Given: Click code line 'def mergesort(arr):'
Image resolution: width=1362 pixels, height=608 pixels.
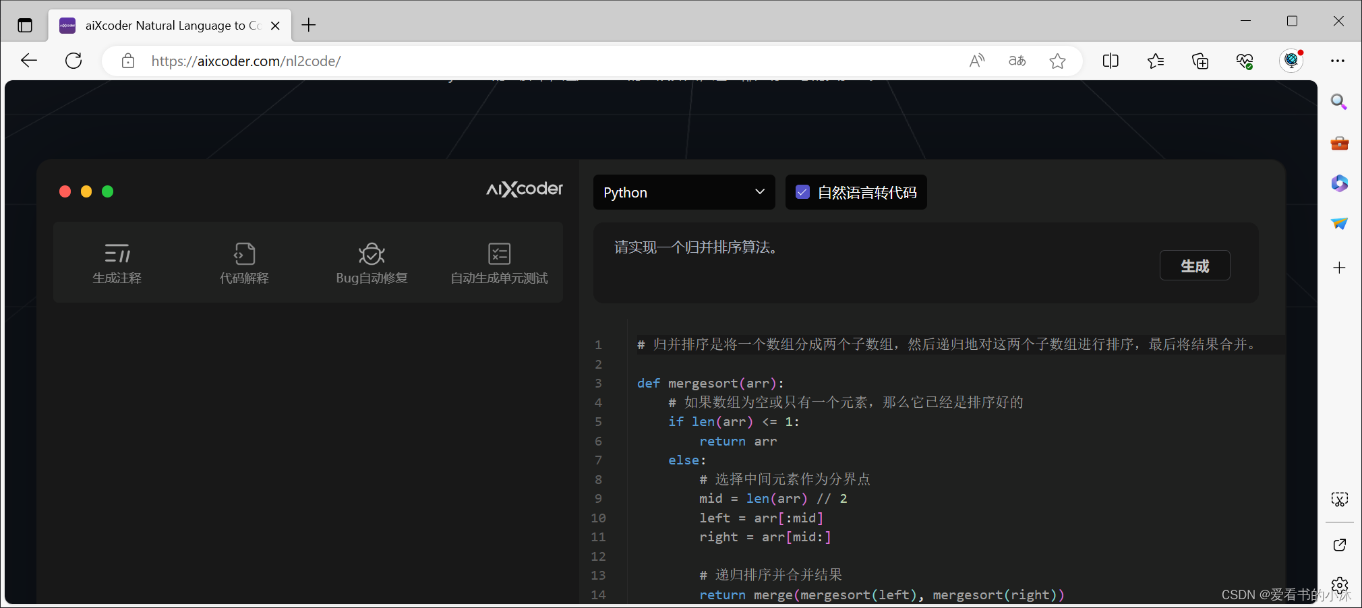Looking at the screenshot, I should click(x=711, y=383).
